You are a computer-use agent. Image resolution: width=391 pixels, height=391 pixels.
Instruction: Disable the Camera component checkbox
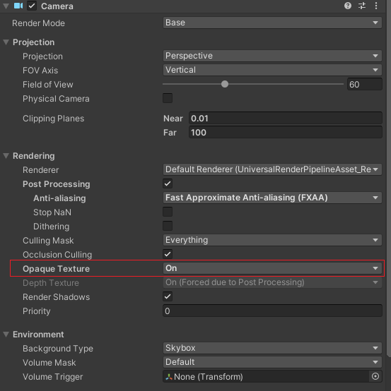32,6
